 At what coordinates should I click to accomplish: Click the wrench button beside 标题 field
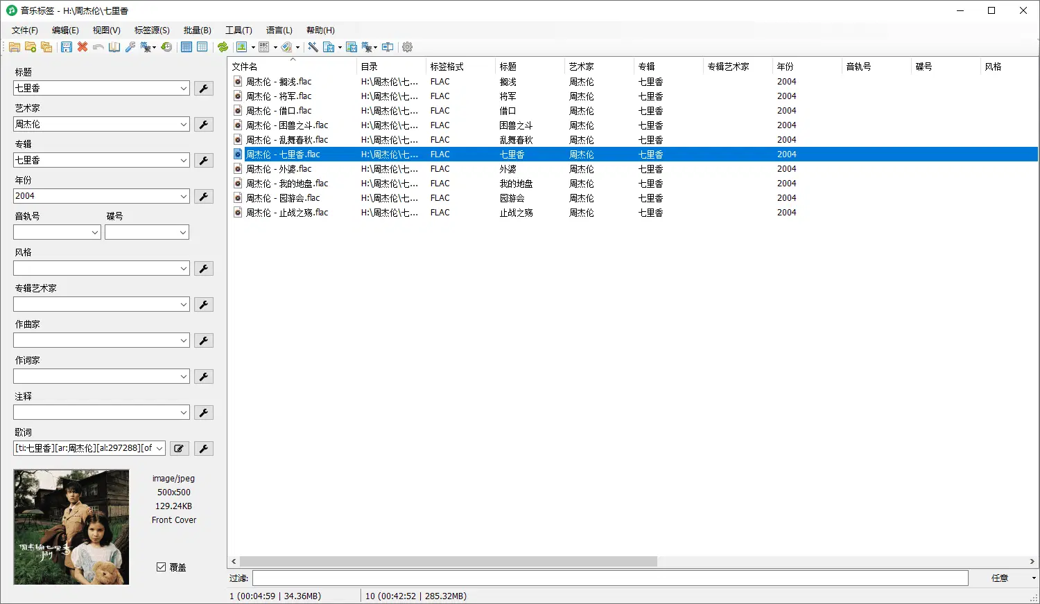pos(204,89)
